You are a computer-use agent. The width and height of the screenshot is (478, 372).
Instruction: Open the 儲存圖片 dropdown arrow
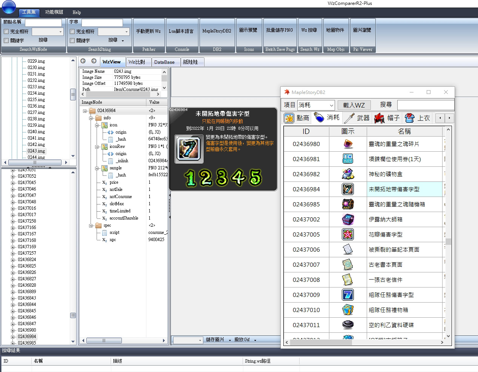point(230,340)
